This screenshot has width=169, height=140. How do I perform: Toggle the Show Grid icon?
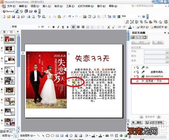pos(114,16)
